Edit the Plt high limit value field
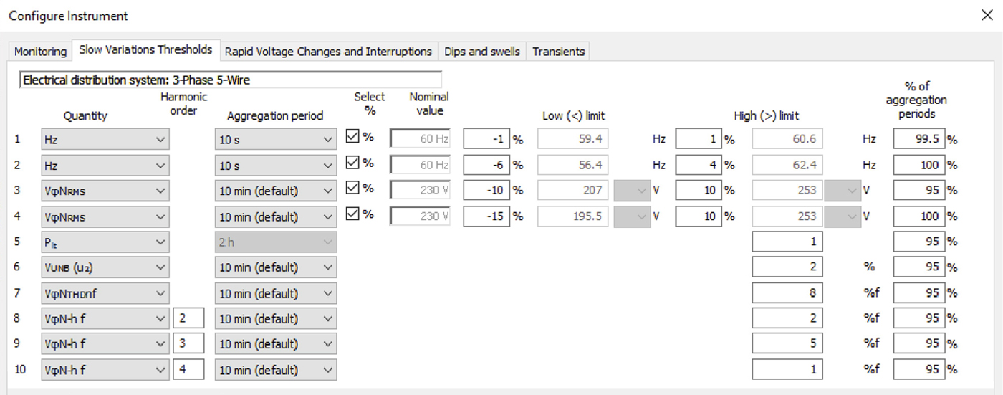1003x395 pixels. 787,242
